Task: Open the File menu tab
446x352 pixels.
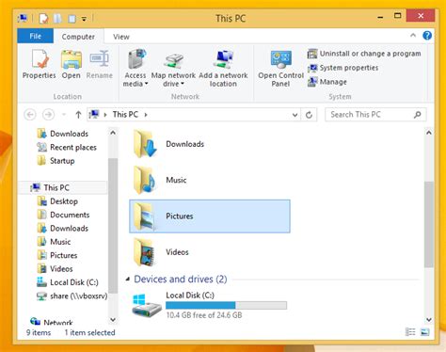Action: [35, 36]
